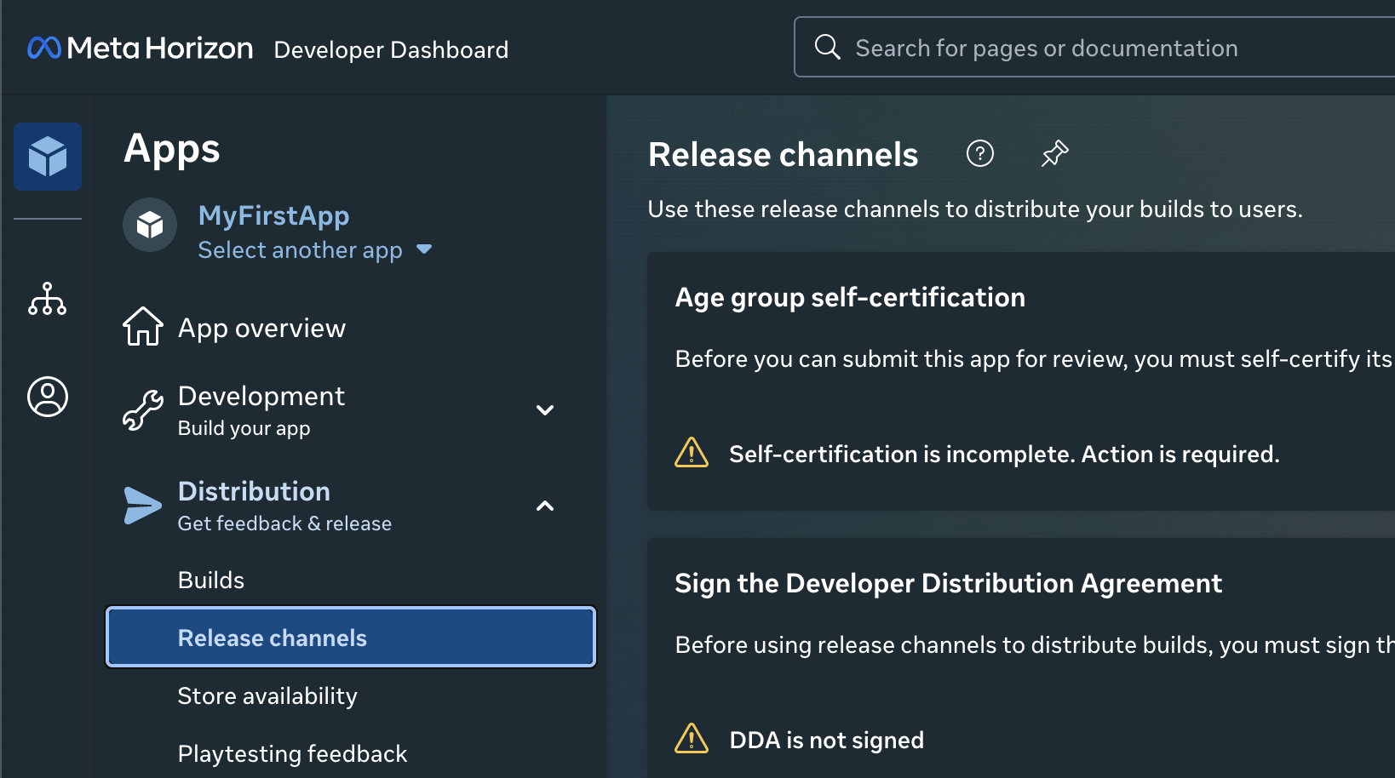The image size is (1395, 778).
Task: Click the Developer Dashboard title
Action: point(390,49)
